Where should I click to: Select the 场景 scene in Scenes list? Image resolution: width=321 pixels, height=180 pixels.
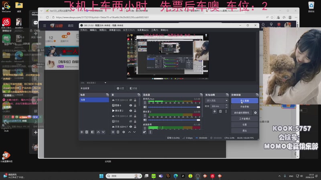click(94, 100)
